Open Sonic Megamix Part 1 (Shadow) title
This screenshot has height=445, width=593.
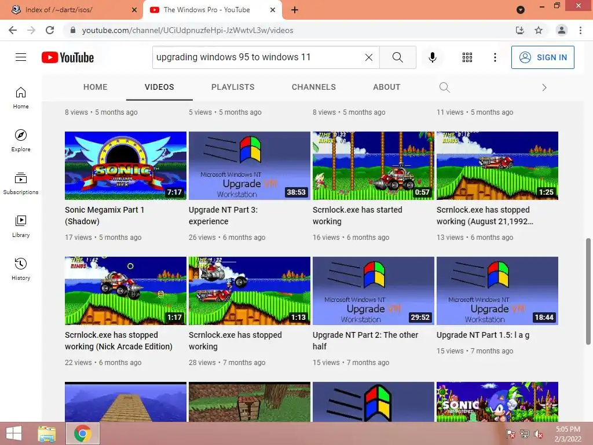[104, 216]
